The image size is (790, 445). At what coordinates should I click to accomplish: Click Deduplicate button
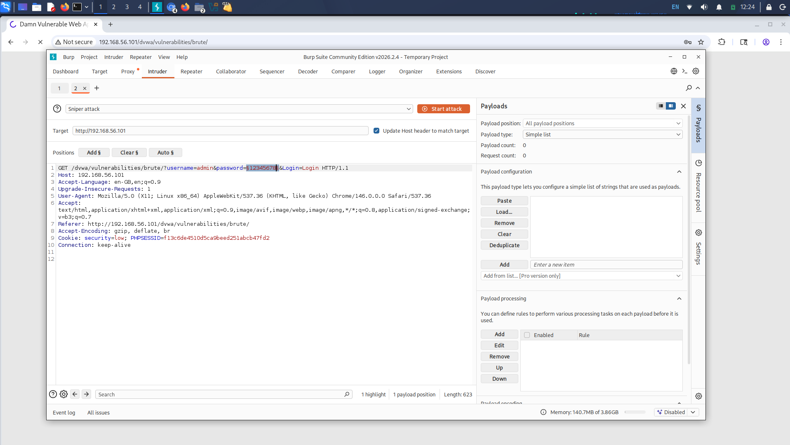click(504, 245)
